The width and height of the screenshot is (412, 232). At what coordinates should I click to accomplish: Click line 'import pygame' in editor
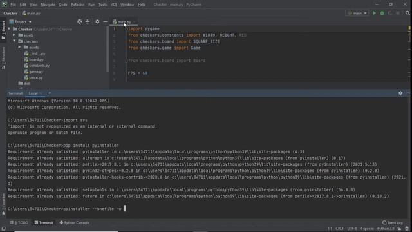(x=144, y=28)
